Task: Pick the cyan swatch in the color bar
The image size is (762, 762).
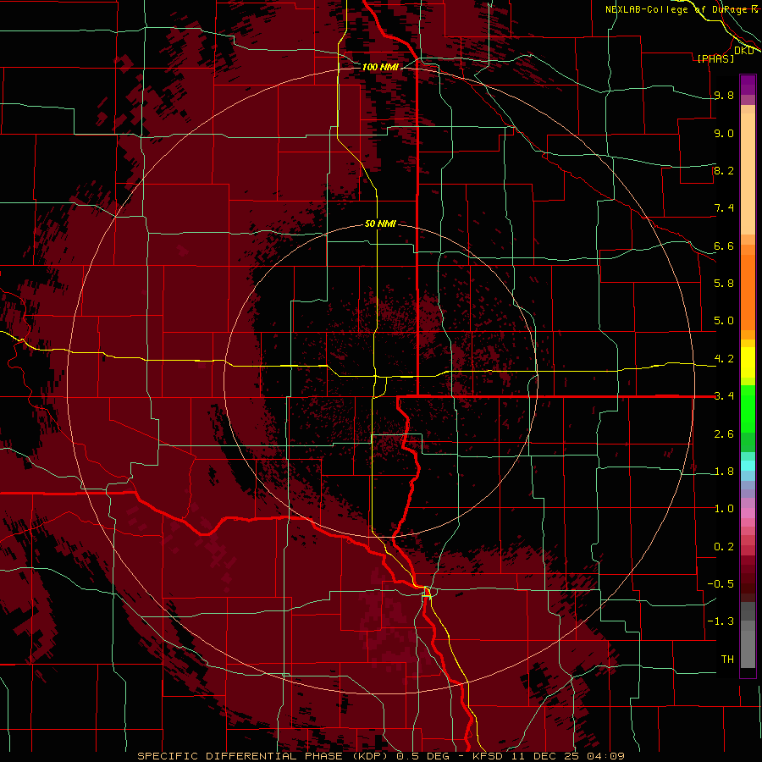Action: [x=748, y=466]
